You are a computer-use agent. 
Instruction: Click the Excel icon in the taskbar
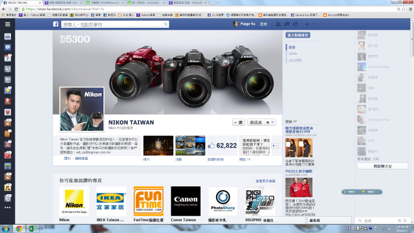click(32, 228)
